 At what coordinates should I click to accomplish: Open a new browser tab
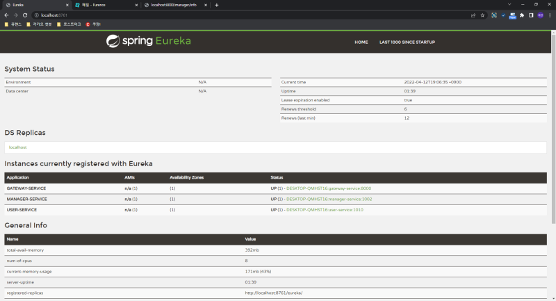(x=216, y=5)
